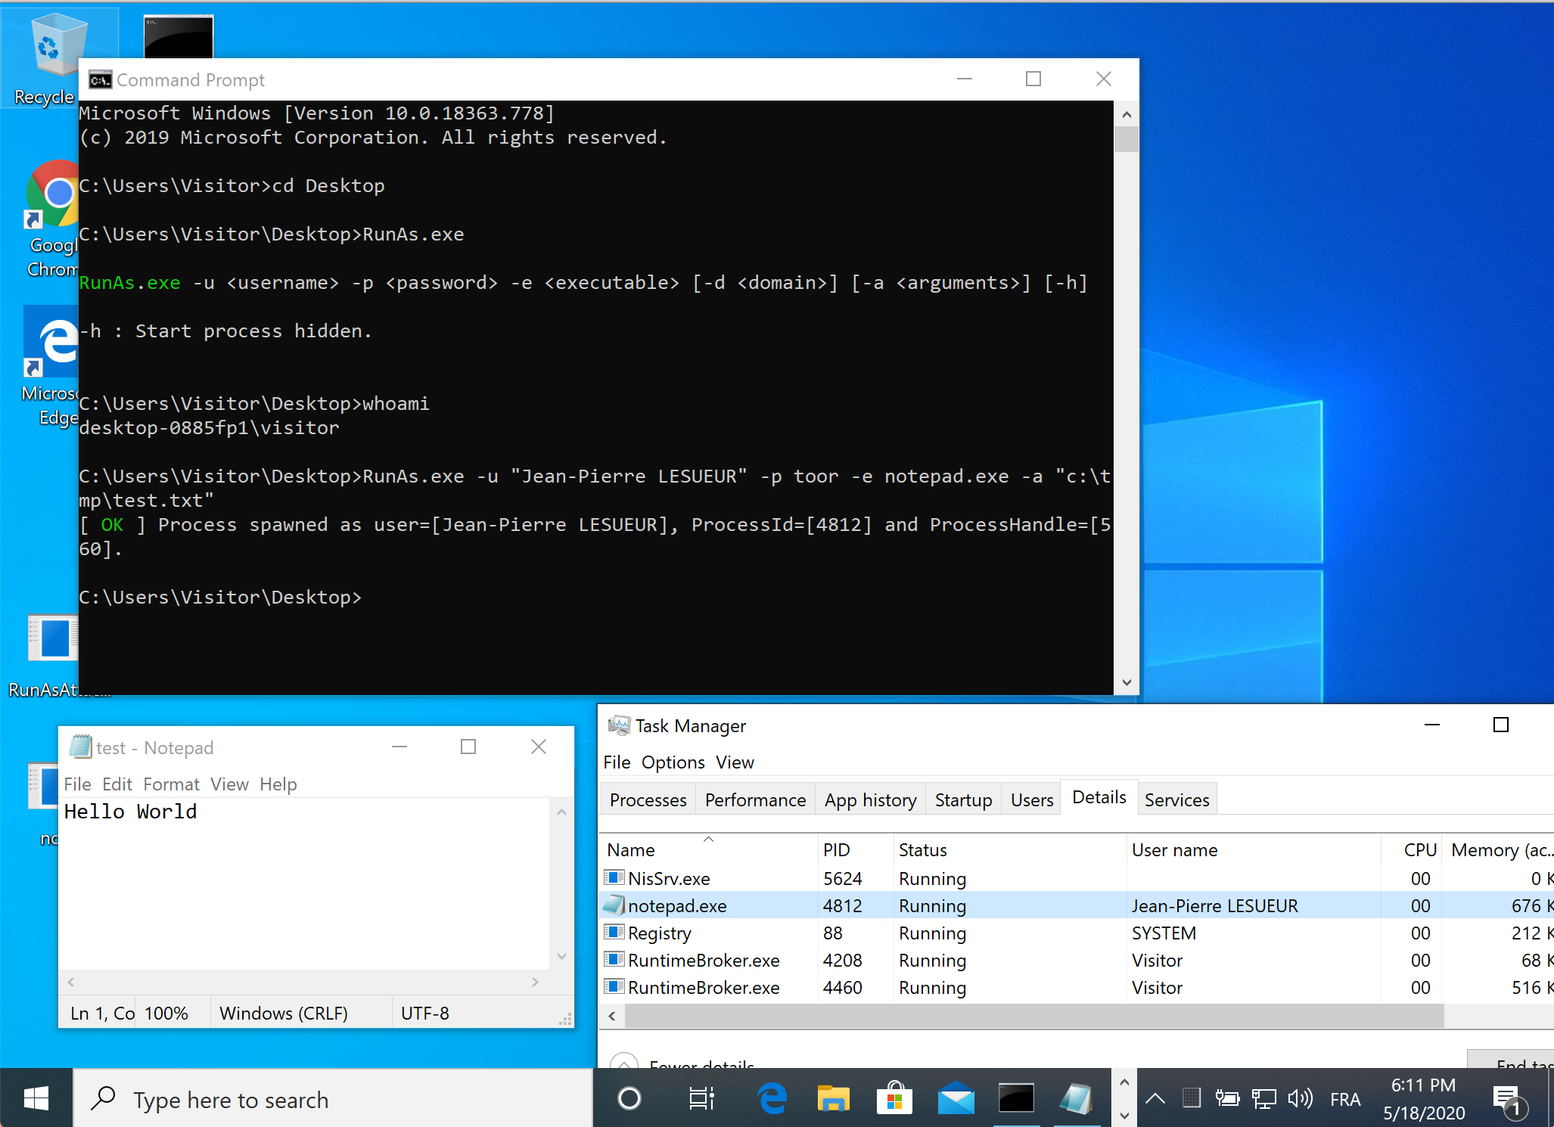This screenshot has height=1127, width=1554.
Task: Click the taskbar search box
Action: 333,1098
